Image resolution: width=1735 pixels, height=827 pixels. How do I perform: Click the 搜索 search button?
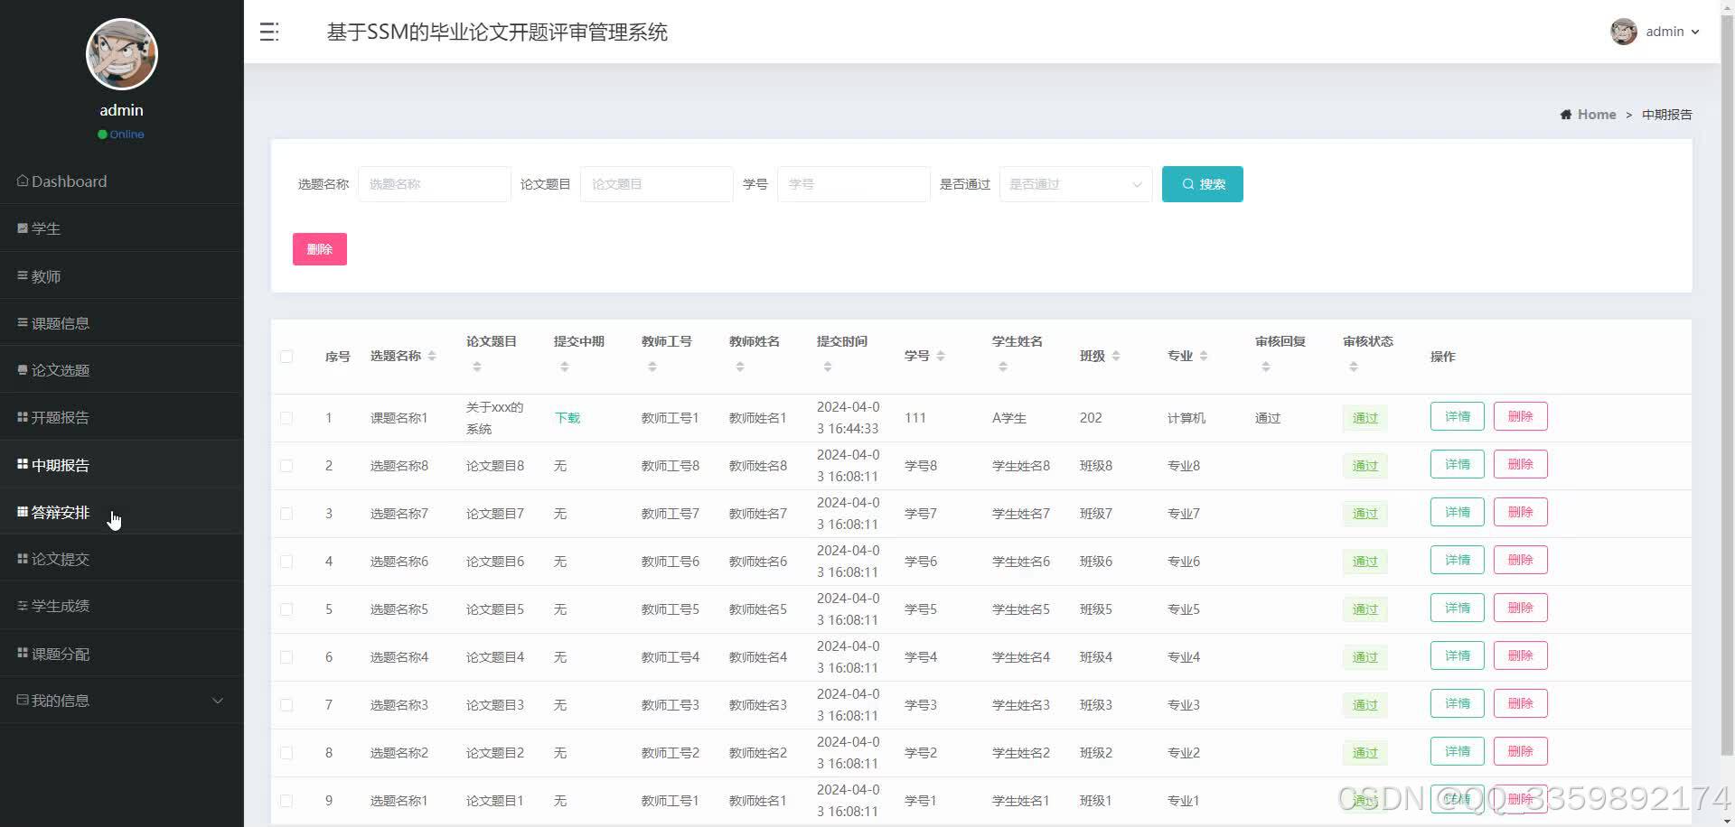pyautogui.click(x=1202, y=183)
